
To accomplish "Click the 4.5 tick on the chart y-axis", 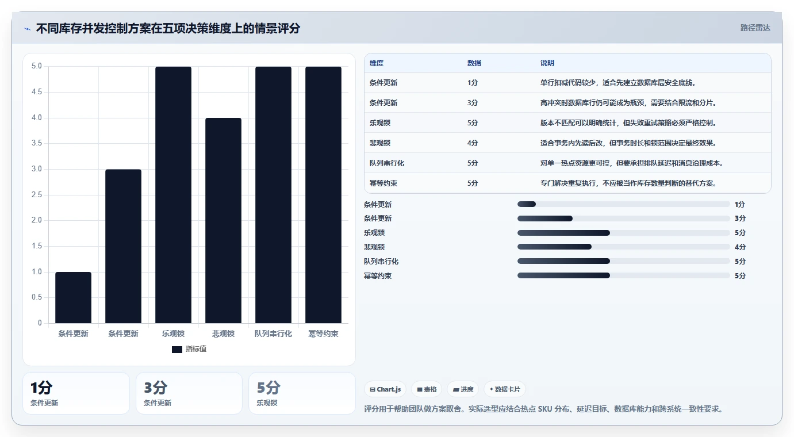I will point(36,92).
